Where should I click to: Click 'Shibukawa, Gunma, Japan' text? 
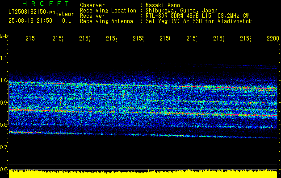point(181,11)
